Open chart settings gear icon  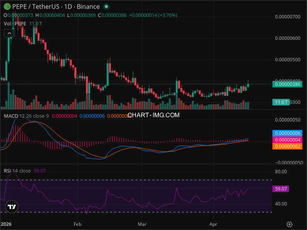click(289, 224)
